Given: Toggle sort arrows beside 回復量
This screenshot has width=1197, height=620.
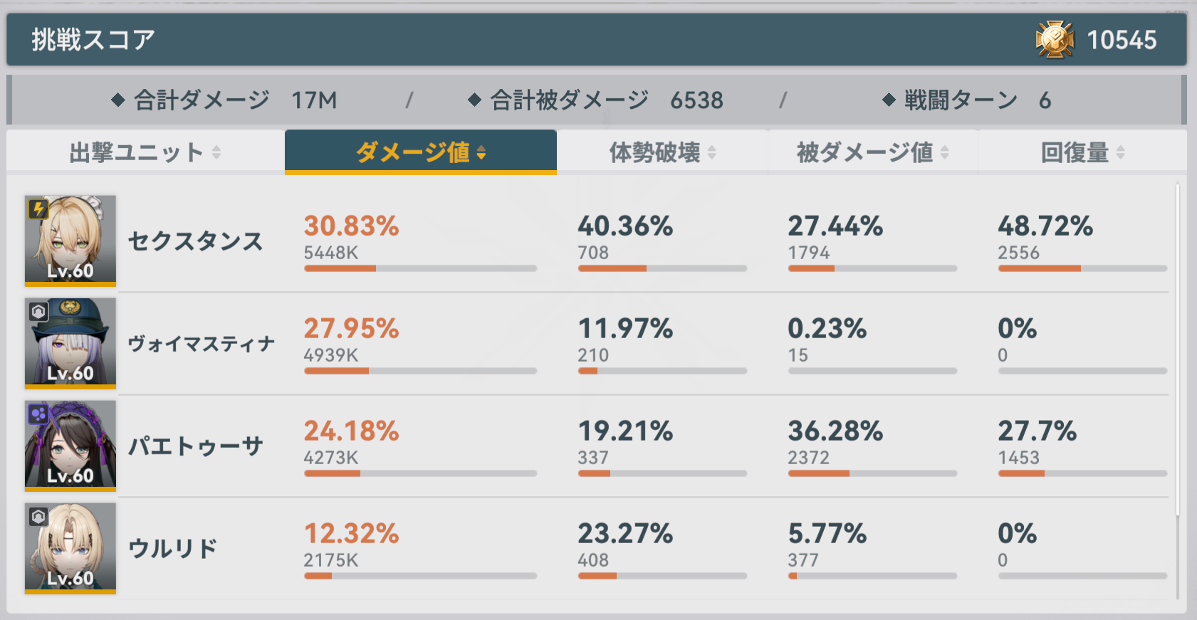Looking at the screenshot, I should pyautogui.click(x=1121, y=152).
